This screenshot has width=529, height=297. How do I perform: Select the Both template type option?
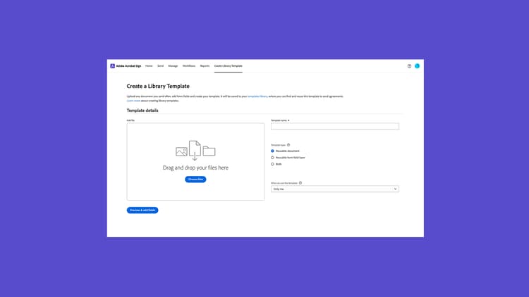pos(272,164)
